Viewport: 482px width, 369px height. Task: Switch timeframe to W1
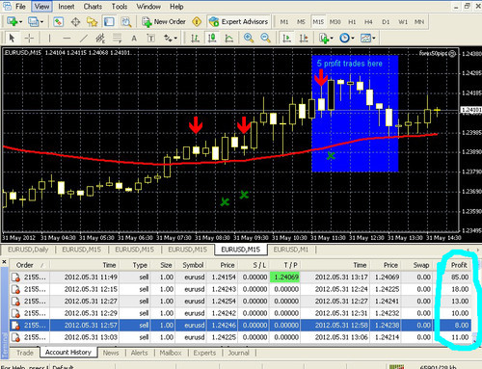(403, 22)
